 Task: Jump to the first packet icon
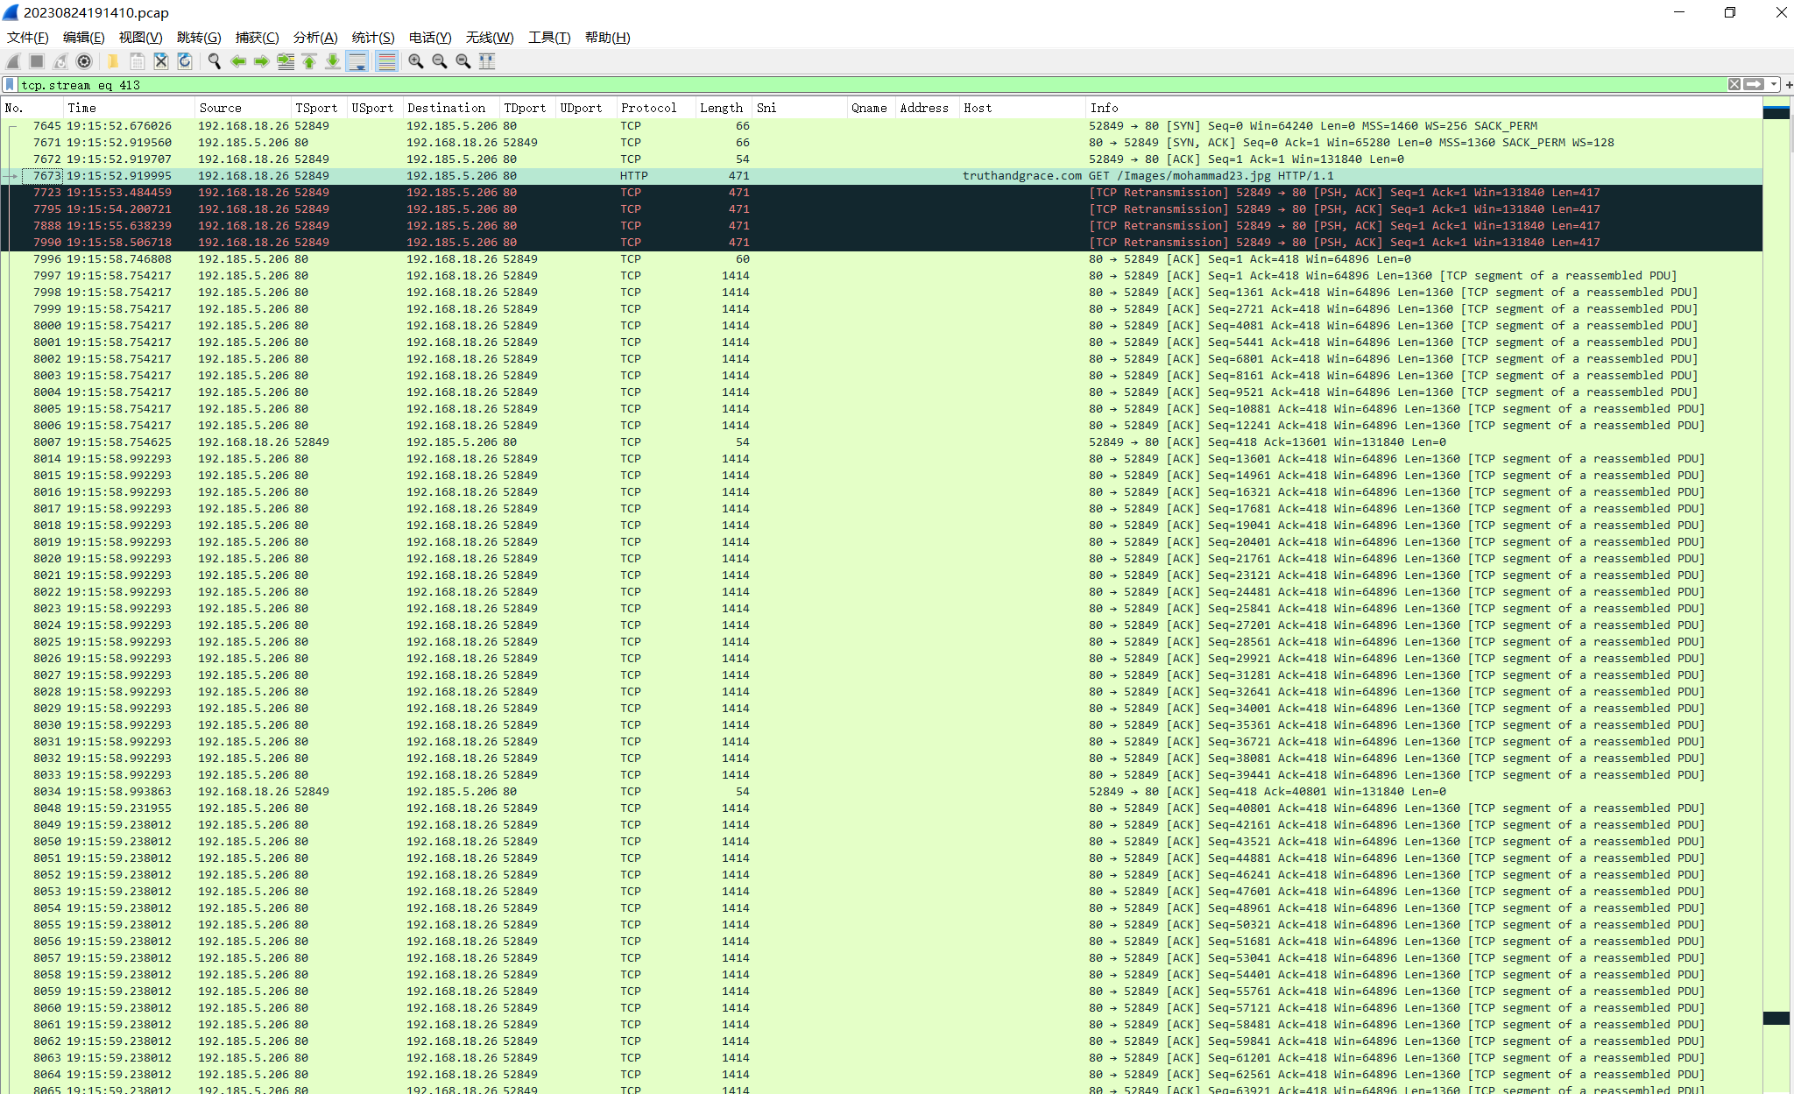(309, 61)
